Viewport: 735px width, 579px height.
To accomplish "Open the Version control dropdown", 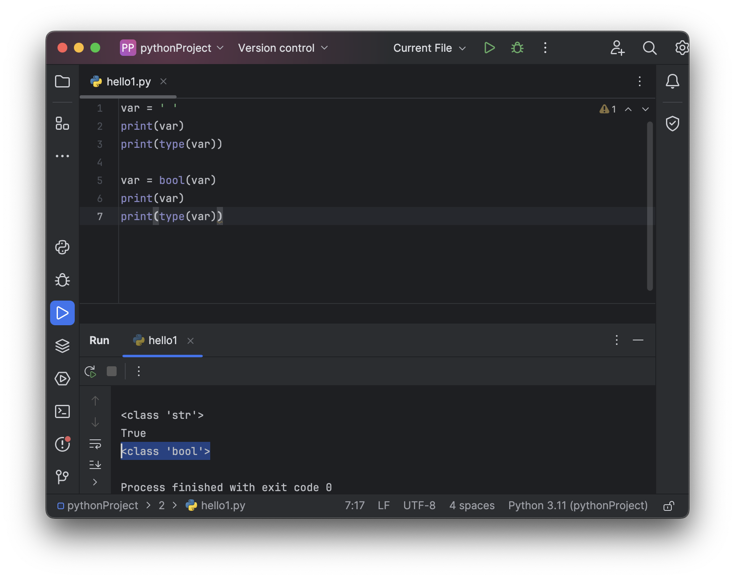I will coord(283,48).
